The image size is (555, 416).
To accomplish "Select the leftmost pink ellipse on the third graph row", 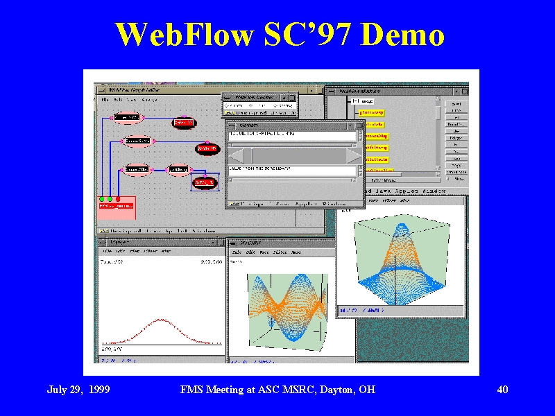I will point(137,170).
